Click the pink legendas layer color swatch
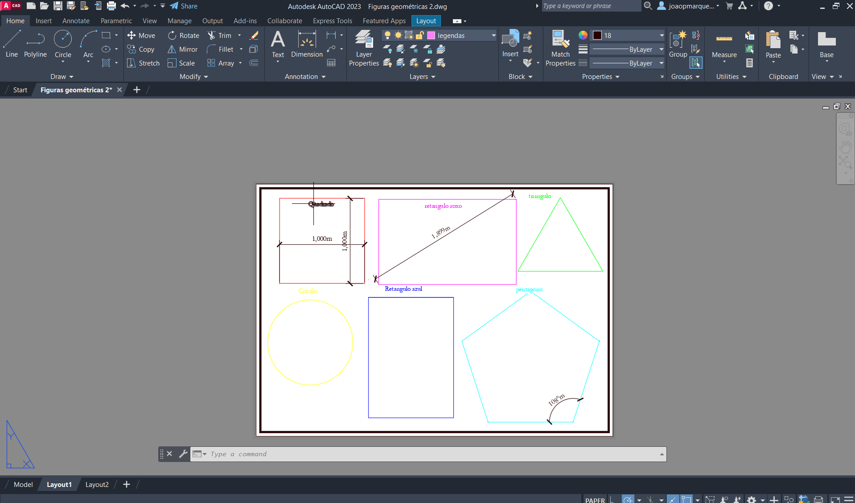The width and height of the screenshot is (855, 503). point(431,36)
